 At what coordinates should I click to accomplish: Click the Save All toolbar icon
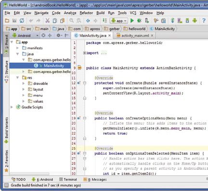[x=14, y=21]
